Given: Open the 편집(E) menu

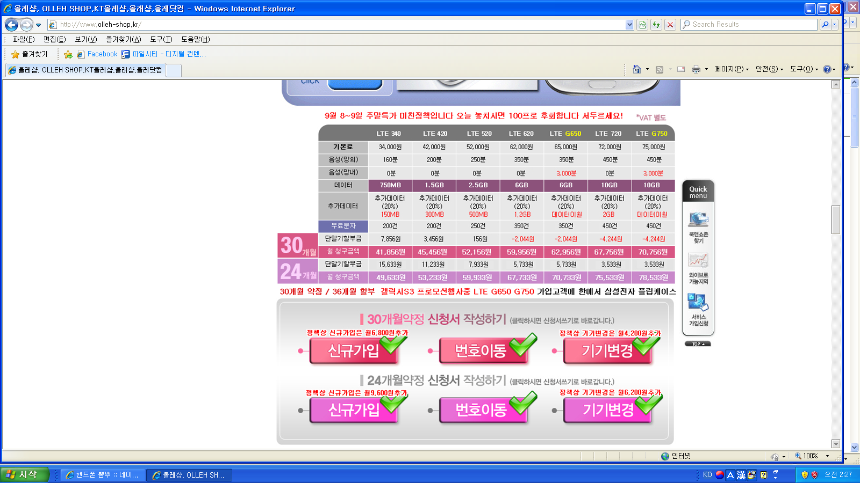Looking at the screenshot, I should point(54,39).
